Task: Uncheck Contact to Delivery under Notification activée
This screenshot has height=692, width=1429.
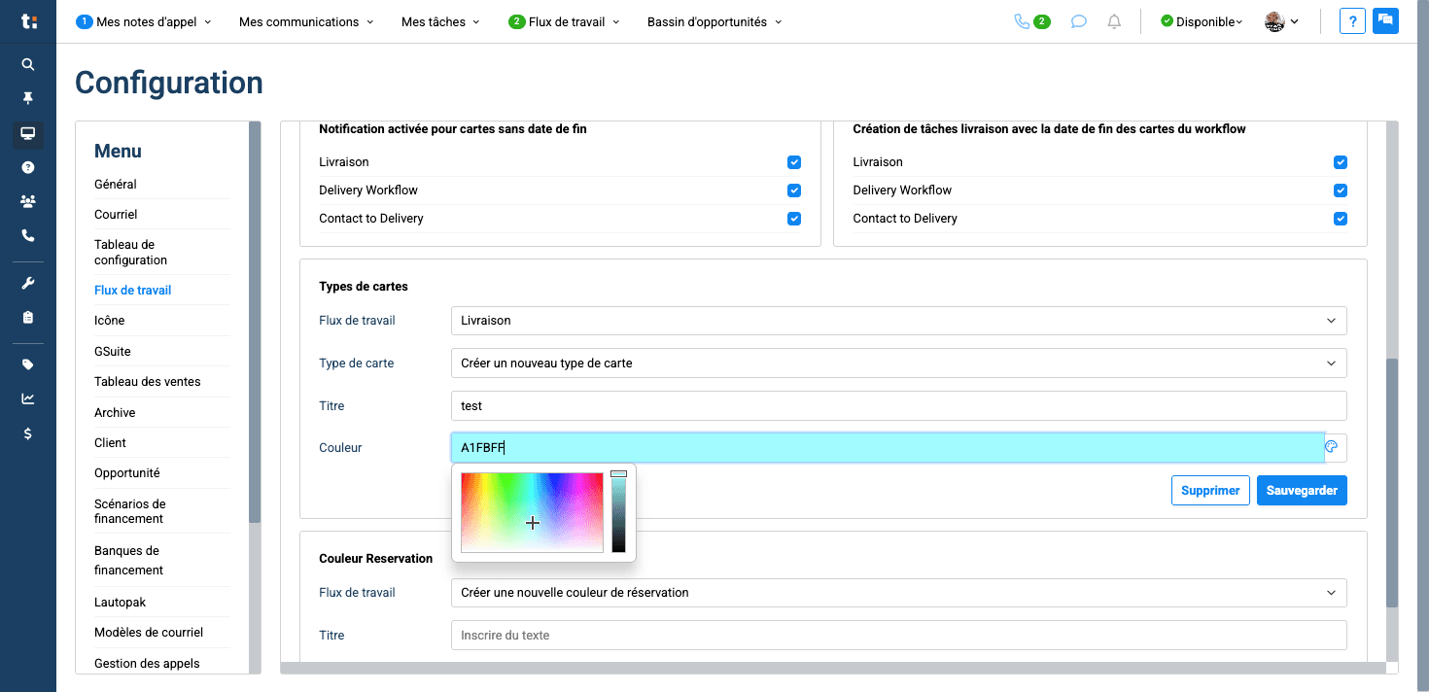Action: [x=794, y=219]
